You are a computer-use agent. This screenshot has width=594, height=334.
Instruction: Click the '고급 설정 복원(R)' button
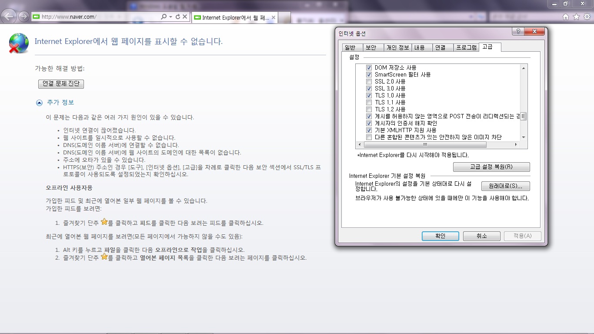point(491,167)
